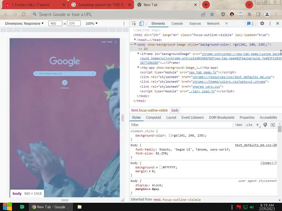
Task: Open Chrome's three-dot main menu
Action: pos(276,14)
